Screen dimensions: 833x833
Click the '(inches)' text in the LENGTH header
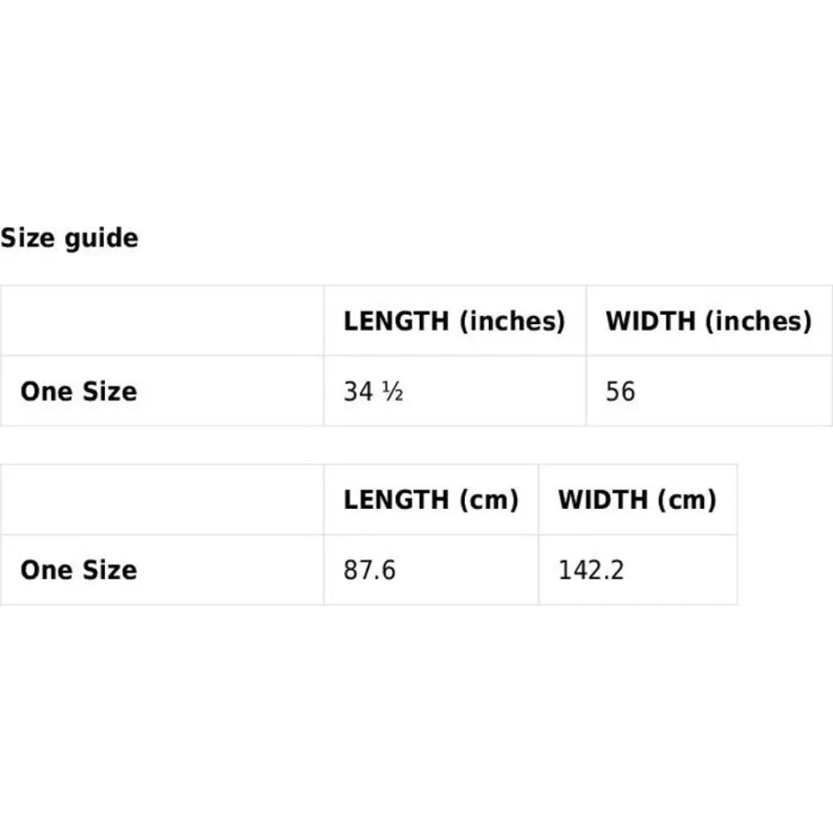(512, 322)
